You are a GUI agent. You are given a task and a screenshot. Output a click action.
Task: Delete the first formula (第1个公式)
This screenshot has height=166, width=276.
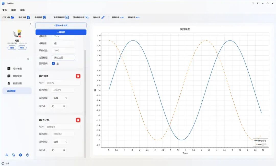click(78, 76)
